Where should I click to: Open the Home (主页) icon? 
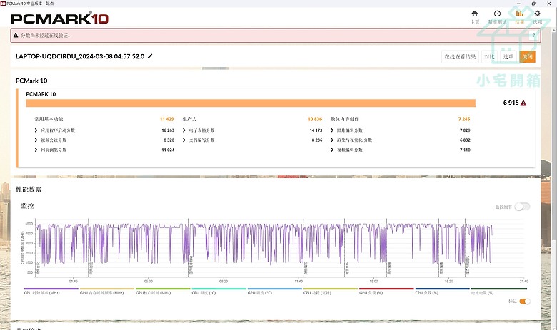coord(475,16)
